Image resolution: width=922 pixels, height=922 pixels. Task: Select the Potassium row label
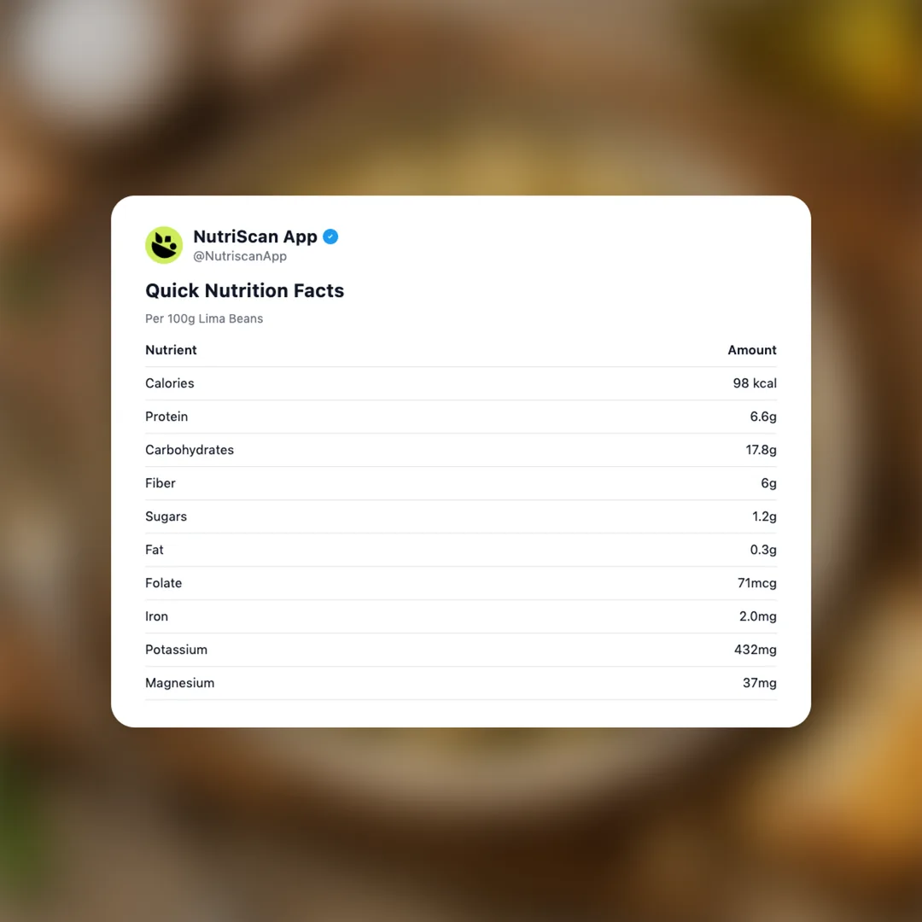[176, 650]
